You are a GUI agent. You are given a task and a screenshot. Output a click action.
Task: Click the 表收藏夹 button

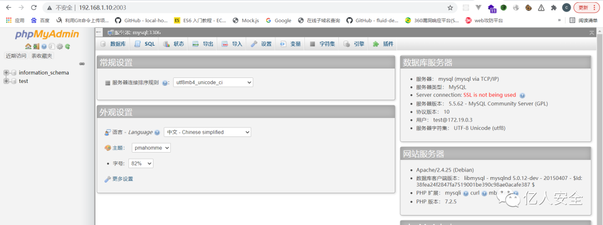(41, 56)
